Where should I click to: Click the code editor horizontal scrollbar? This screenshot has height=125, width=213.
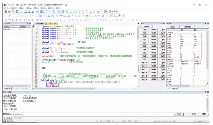(84, 88)
